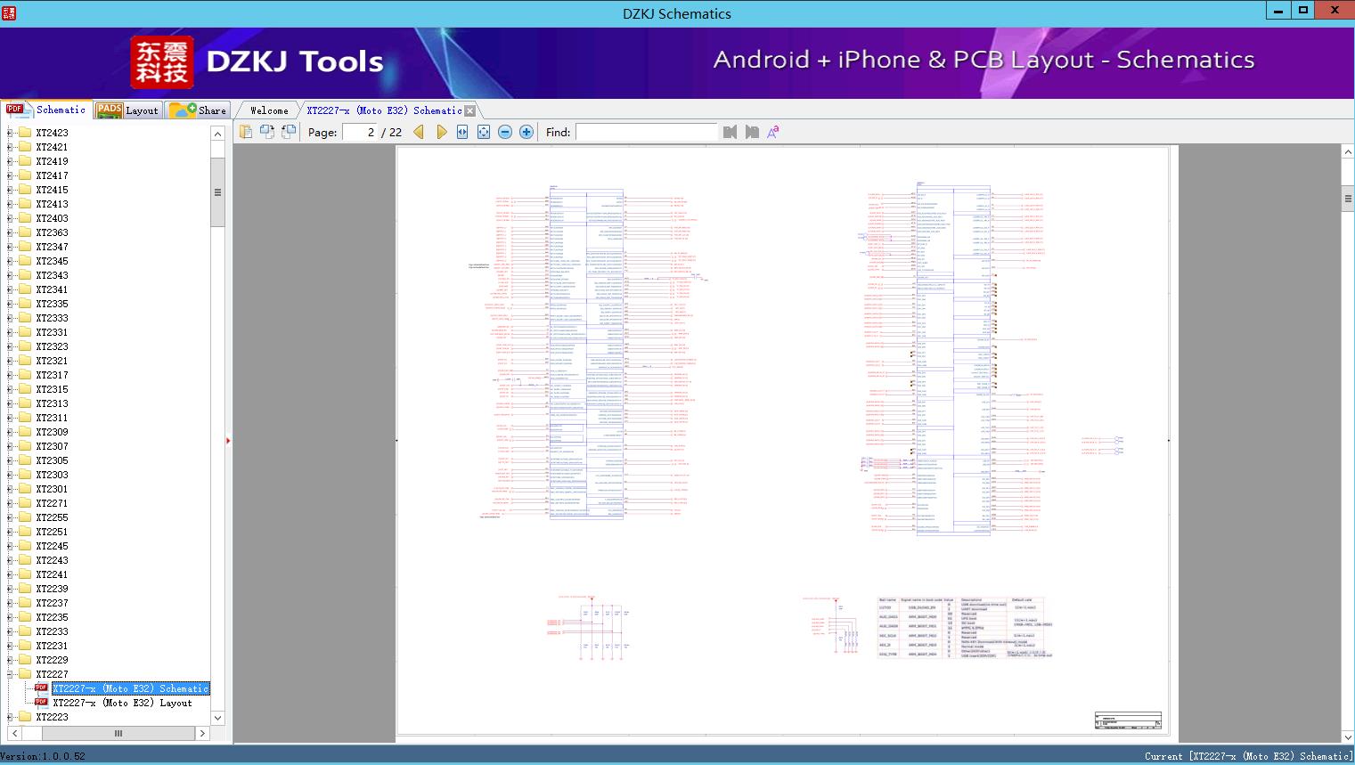Click the find-previous search arrow icon

coord(730,132)
